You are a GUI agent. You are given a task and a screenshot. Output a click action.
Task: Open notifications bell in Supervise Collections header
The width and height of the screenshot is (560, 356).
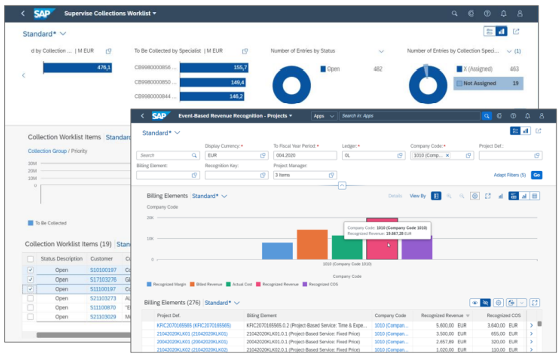point(504,14)
